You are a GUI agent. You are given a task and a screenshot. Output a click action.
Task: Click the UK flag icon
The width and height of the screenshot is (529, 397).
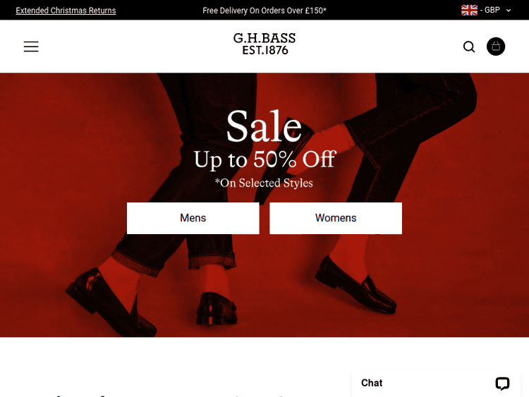469,10
